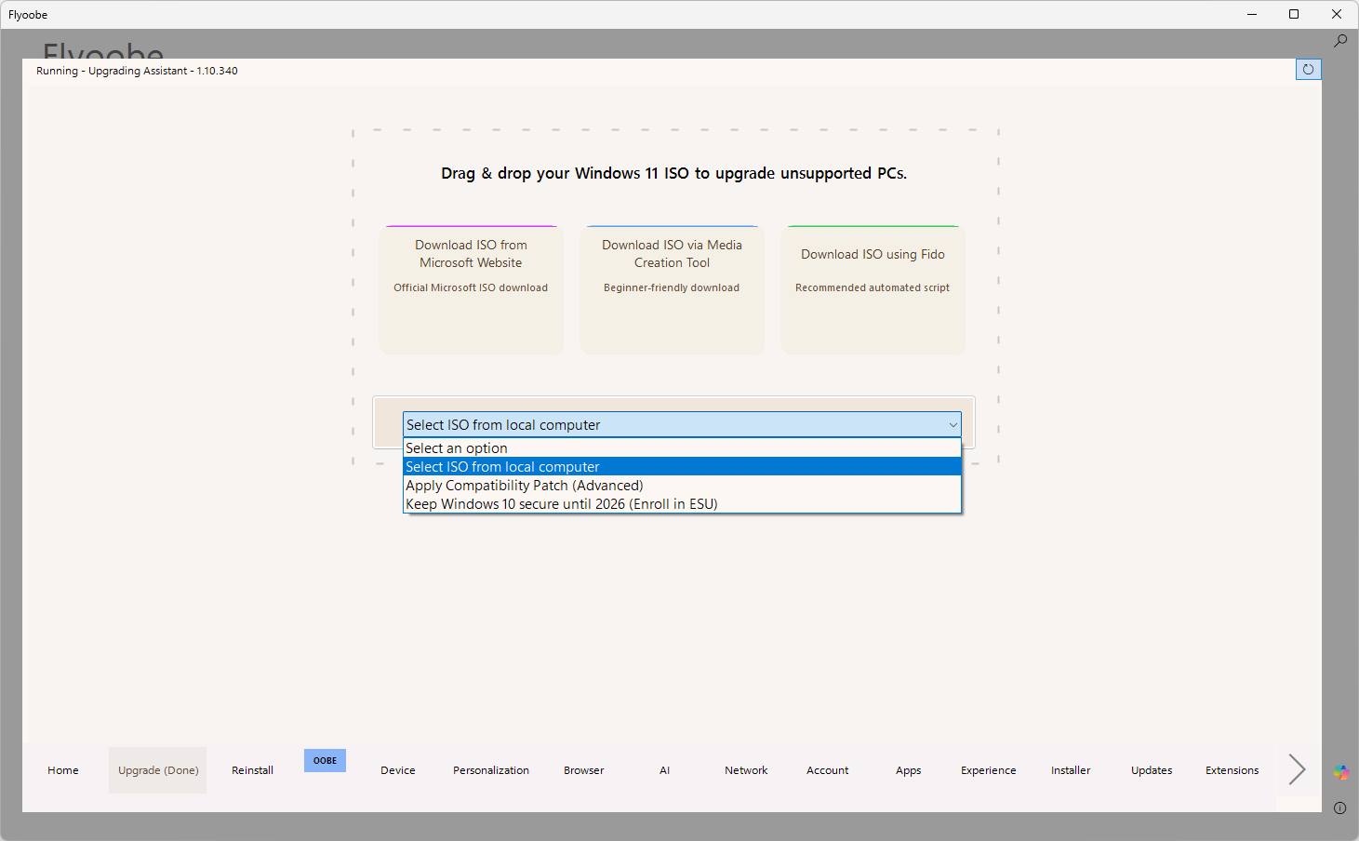The height and width of the screenshot is (841, 1359).
Task: Switch to the Updates tab
Action: tap(1152, 770)
